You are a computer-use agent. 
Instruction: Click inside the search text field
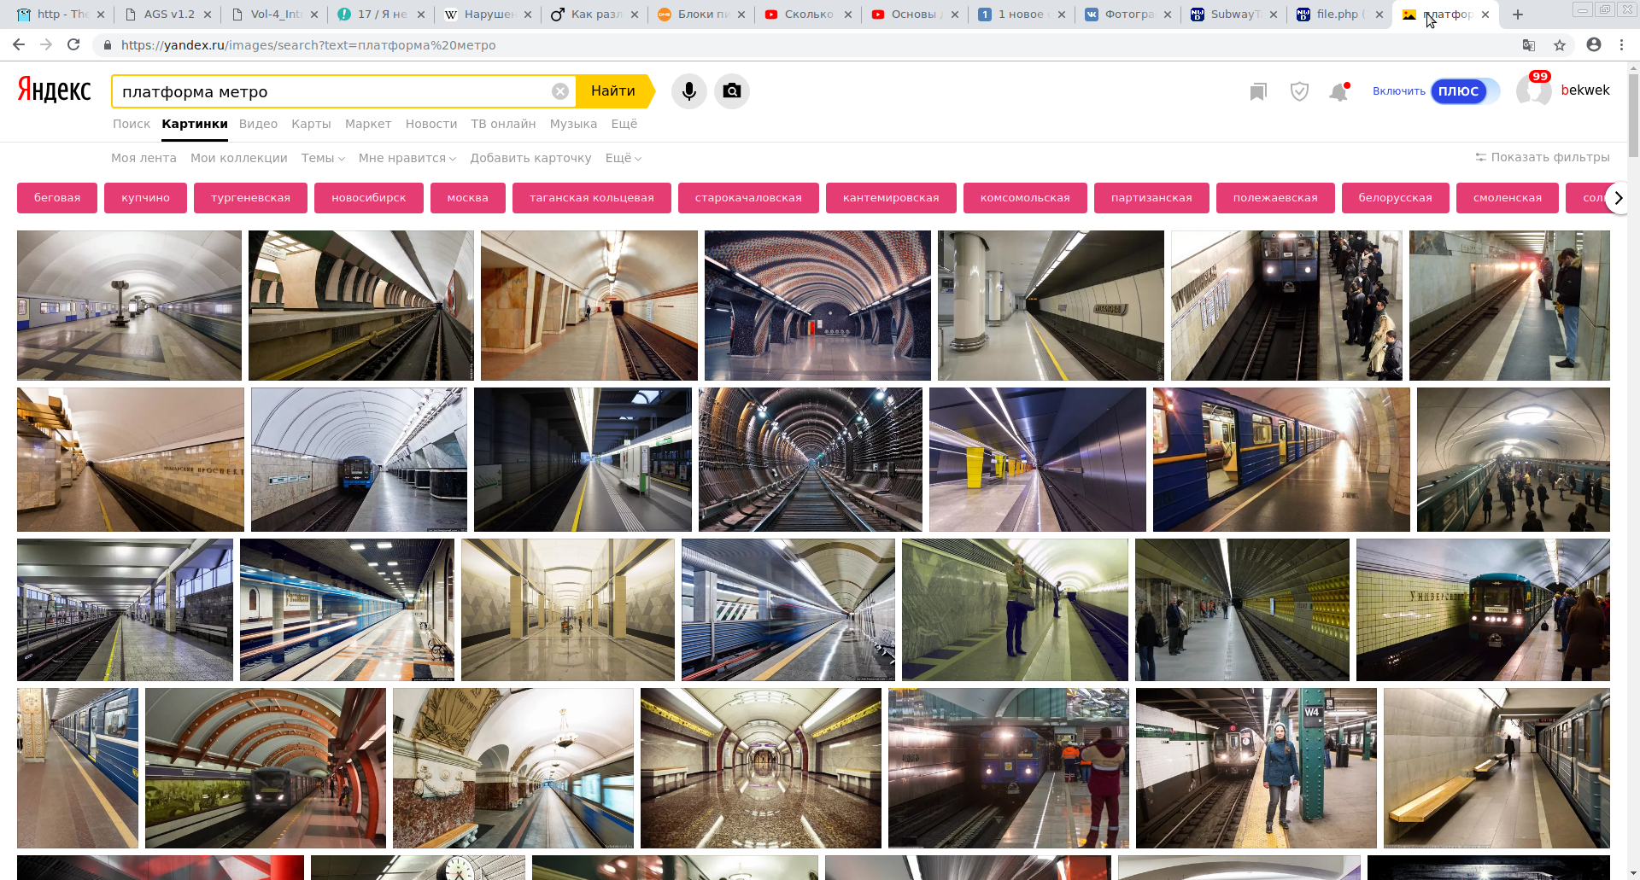tap(333, 91)
